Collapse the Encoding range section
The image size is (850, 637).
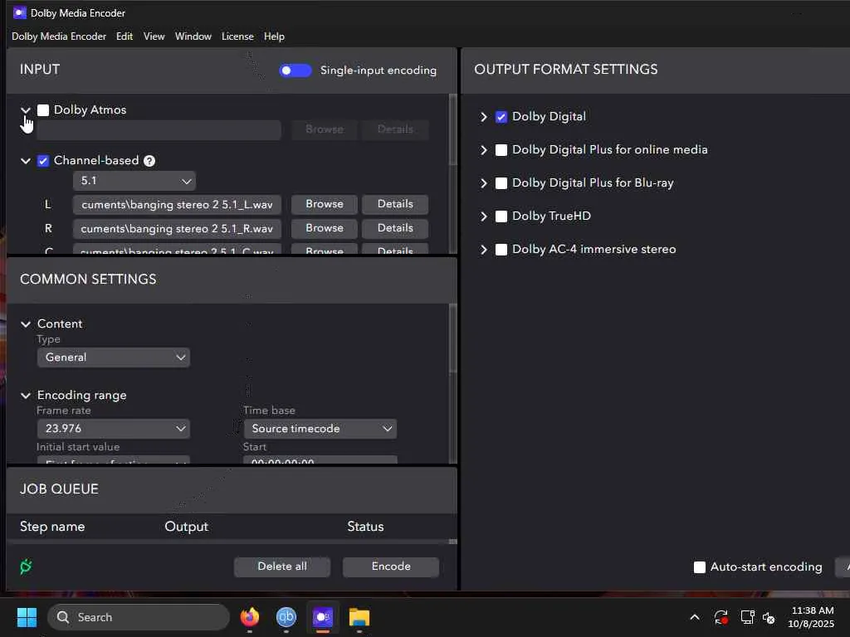pyautogui.click(x=26, y=396)
